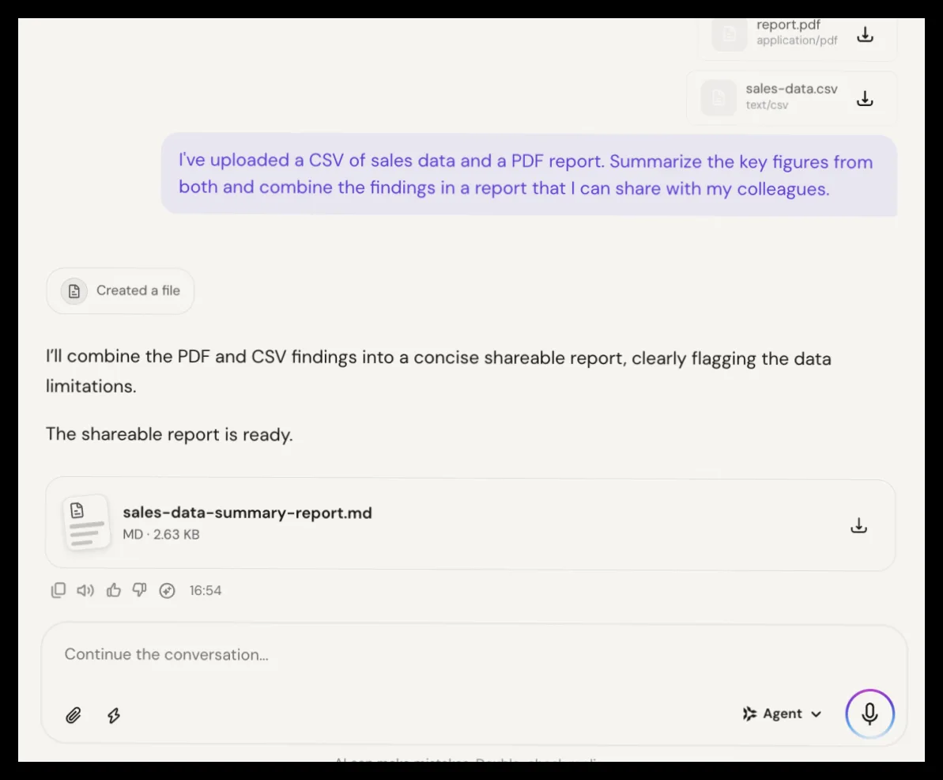Image resolution: width=943 pixels, height=780 pixels.
Task: Download the report.pdf attachment
Action: pyautogui.click(x=865, y=34)
